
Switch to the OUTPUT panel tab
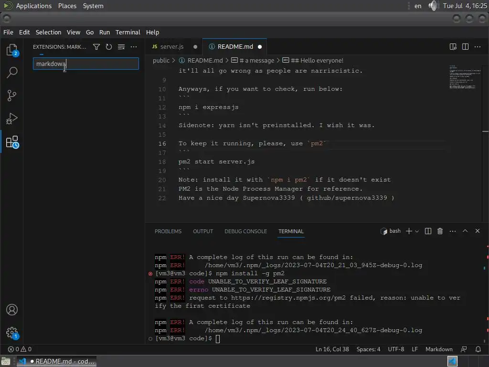203,231
